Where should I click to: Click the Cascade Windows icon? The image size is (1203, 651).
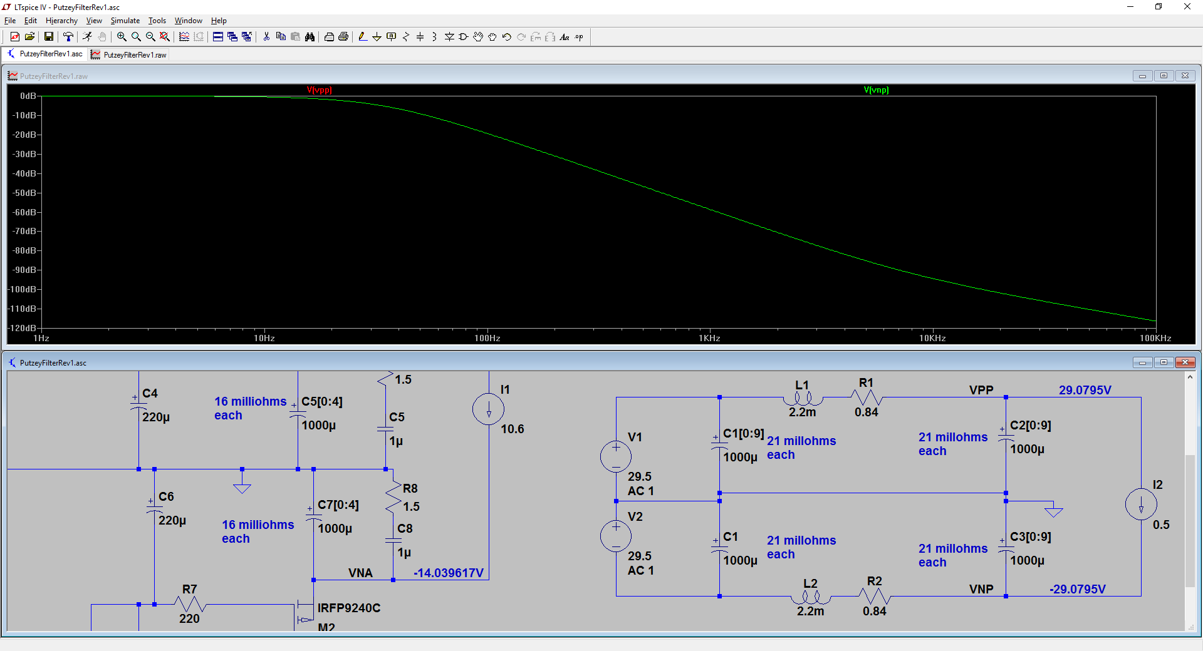coord(232,37)
